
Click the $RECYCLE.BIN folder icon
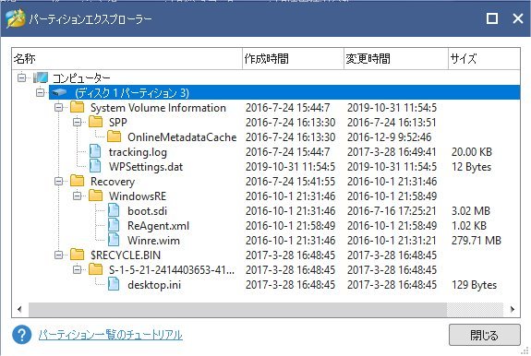click(78, 255)
